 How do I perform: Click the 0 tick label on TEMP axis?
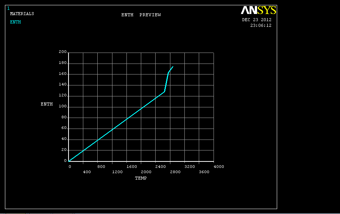[x=70, y=167]
